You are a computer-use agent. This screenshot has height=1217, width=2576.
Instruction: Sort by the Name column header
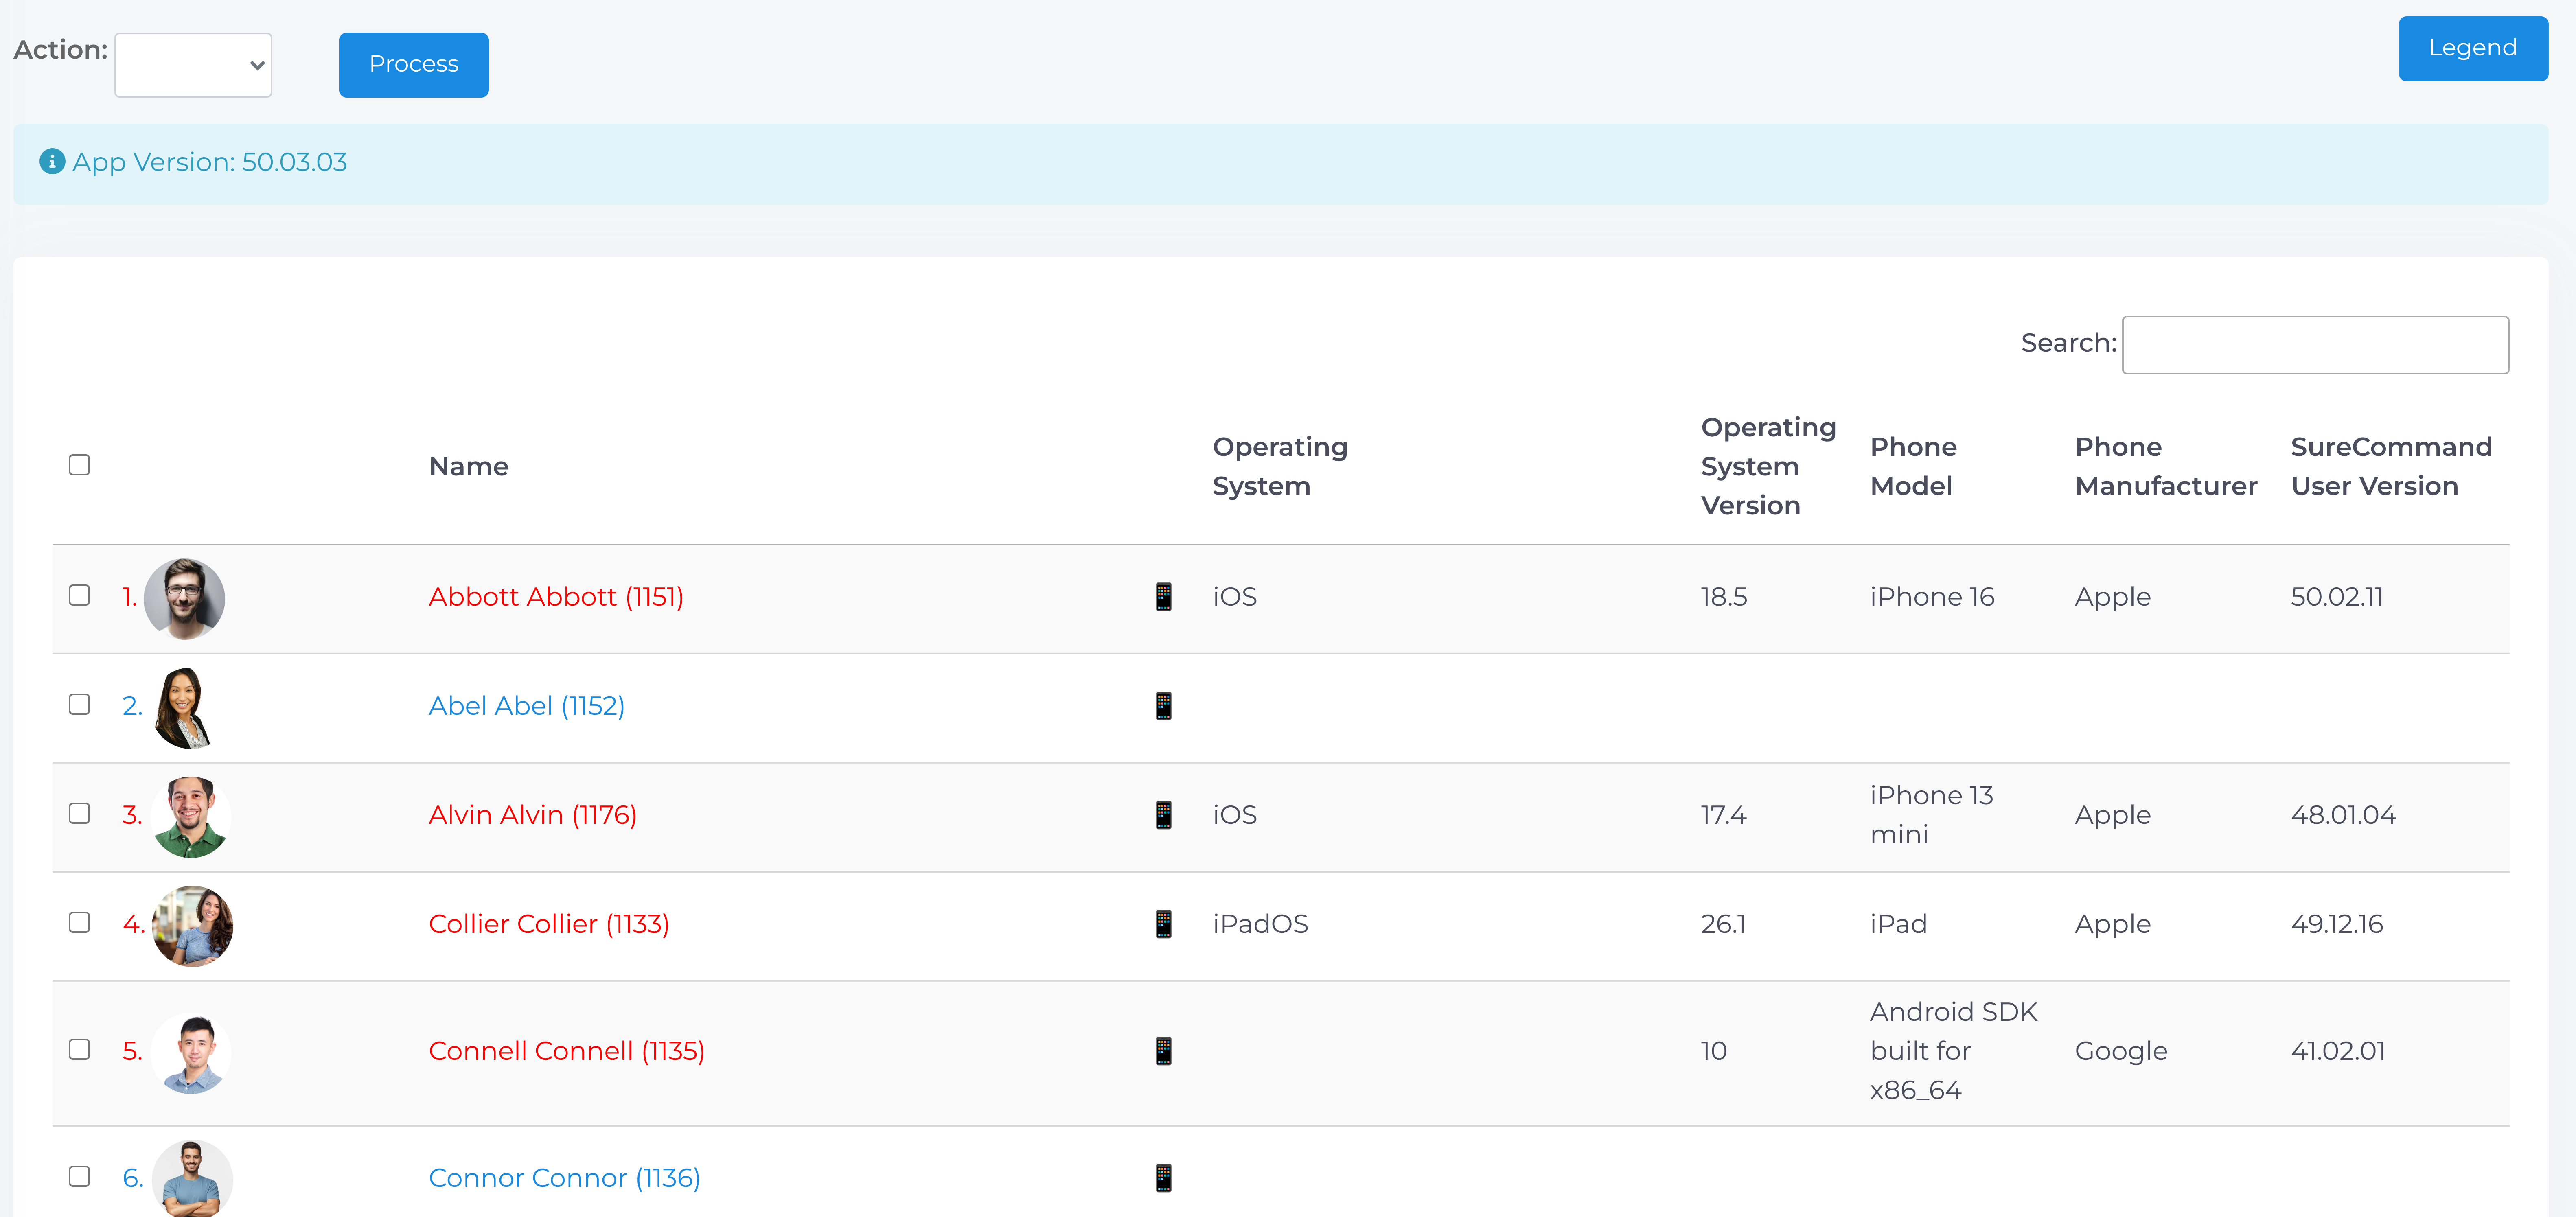tap(468, 467)
